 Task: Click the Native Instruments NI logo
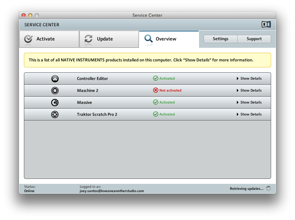(266, 24)
